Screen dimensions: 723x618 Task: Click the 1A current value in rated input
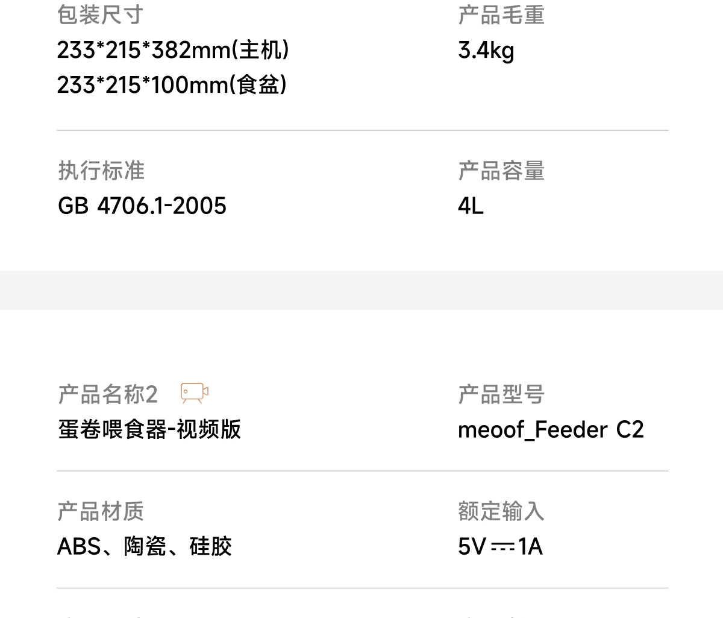coord(530,546)
